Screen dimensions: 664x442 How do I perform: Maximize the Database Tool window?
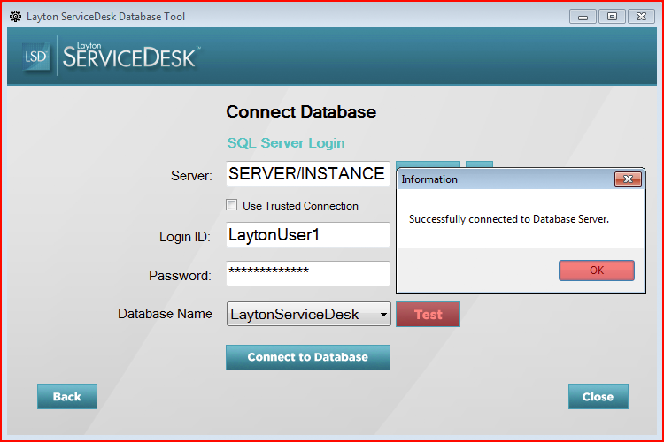[x=612, y=17]
